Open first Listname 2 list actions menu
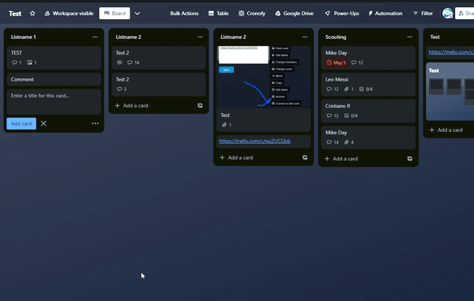 point(200,37)
